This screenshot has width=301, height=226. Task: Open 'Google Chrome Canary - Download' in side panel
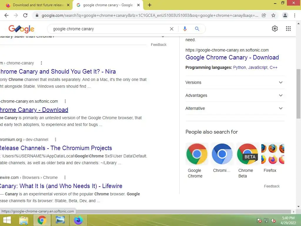tap(232, 57)
